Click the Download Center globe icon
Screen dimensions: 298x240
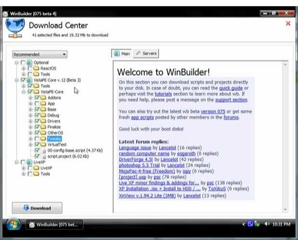point(15,28)
